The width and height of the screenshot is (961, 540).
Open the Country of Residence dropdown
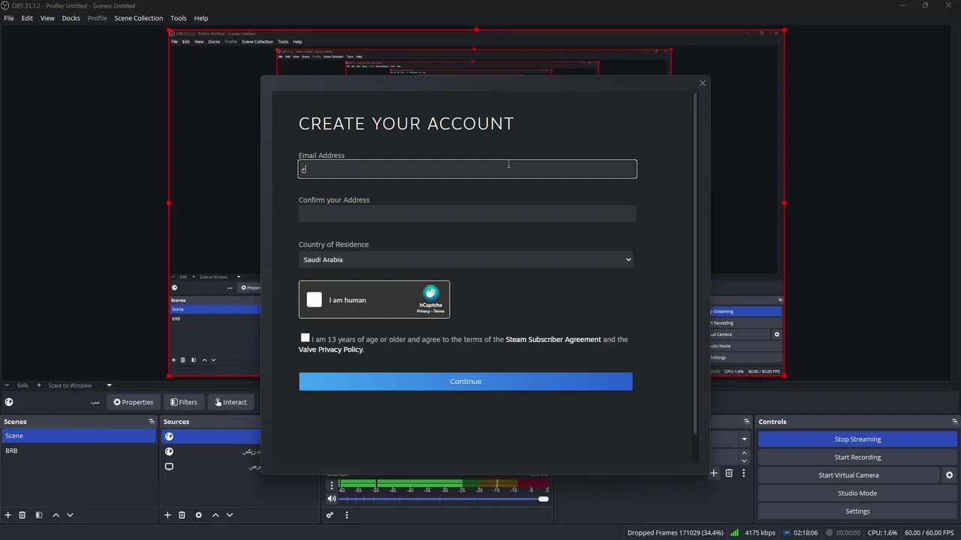465,259
